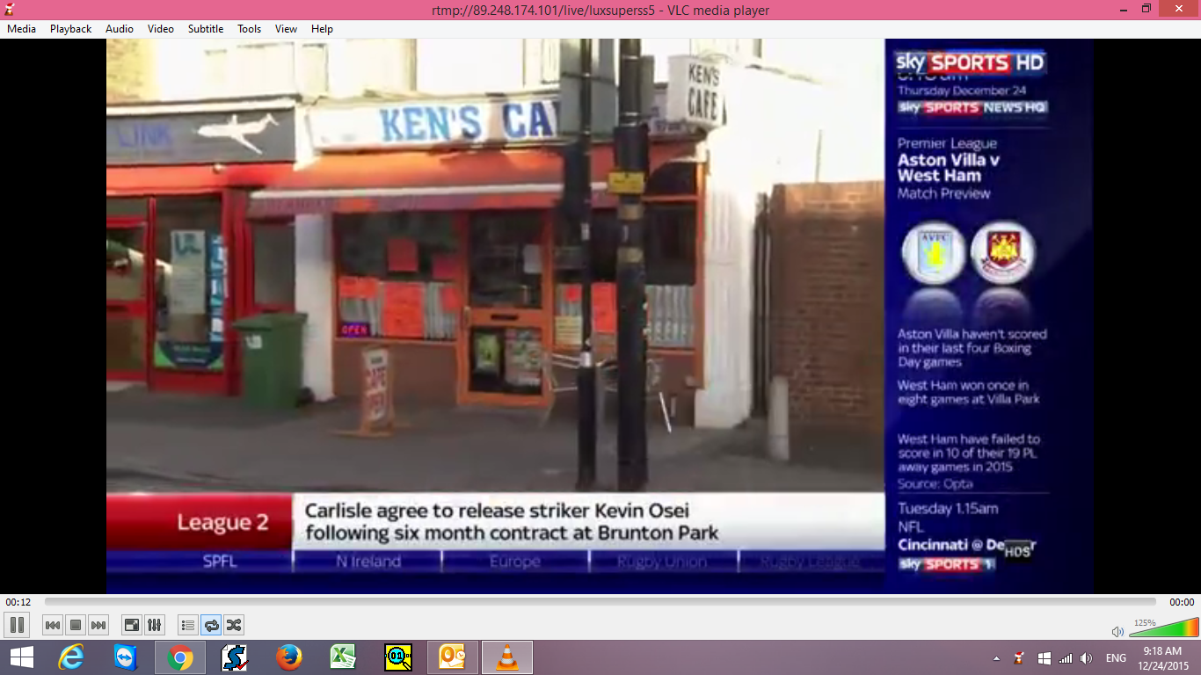The image size is (1201, 675).
Task: Click the Aston Villa crest in video
Action: 934,253
